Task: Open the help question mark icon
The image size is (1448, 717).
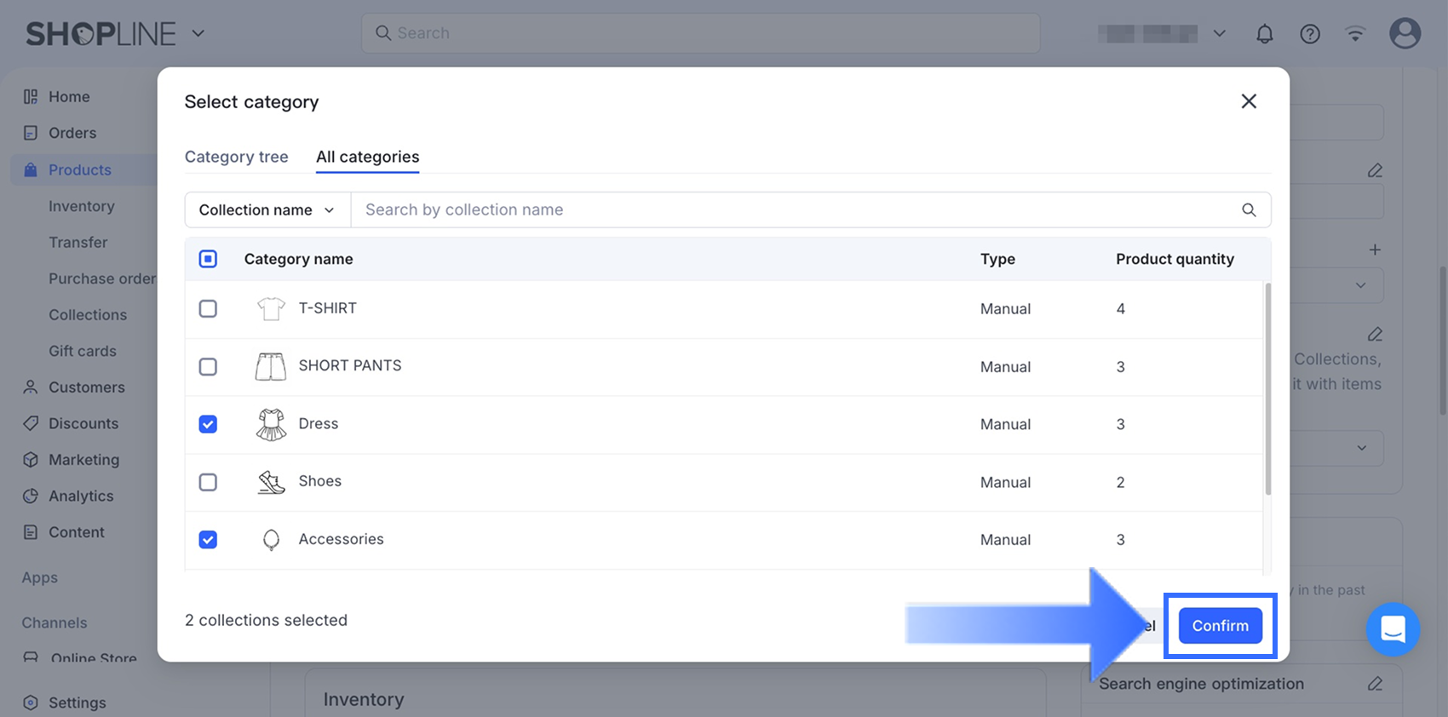Action: click(1310, 34)
